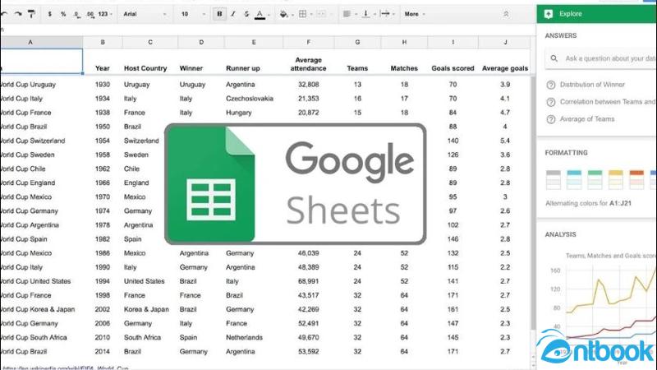Viewport: 657px width, 370px height.
Task: Open the font size 10 dropdown
Action: pyautogui.click(x=193, y=14)
